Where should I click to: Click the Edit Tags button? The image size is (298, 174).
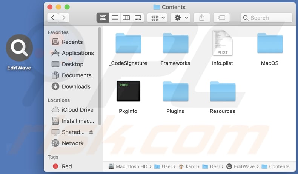click(221, 18)
